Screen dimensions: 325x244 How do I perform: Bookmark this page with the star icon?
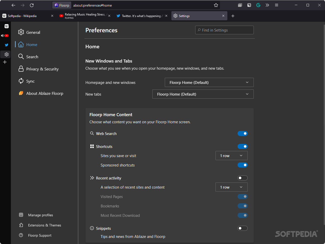pos(216,5)
